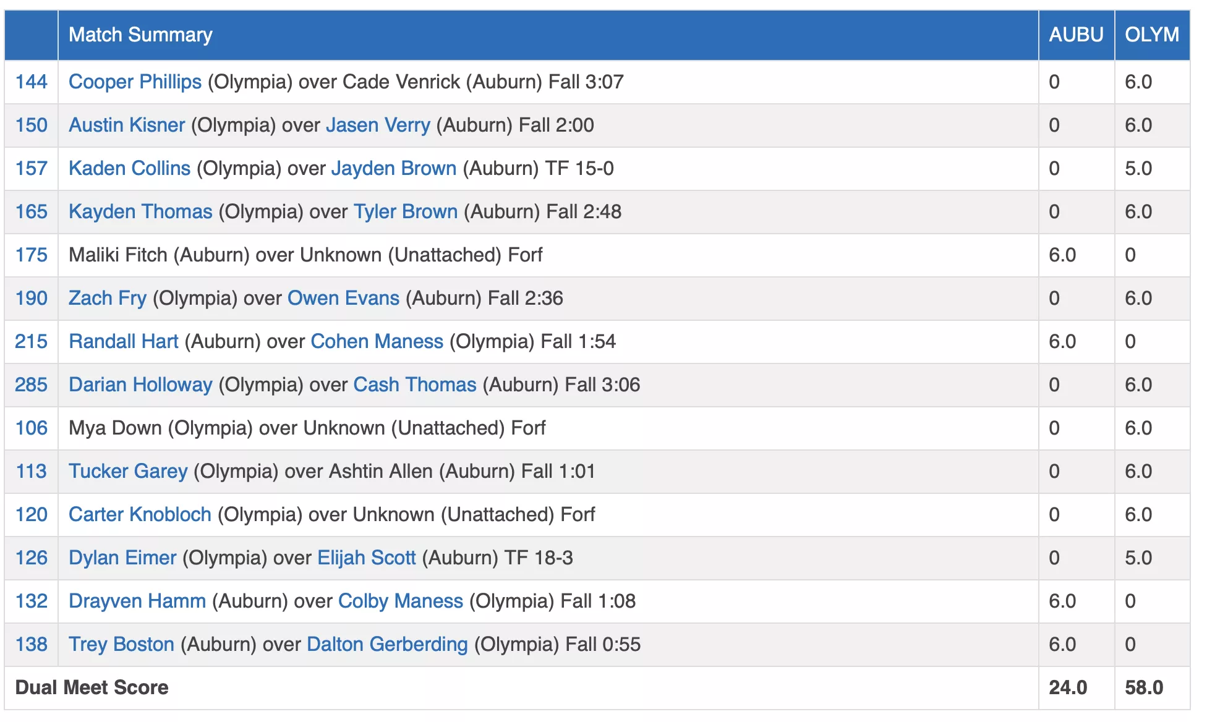This screenshot has width=1207, height=722.
Task: Open Drayven Hamm wrestler link
Action: click(x=137, y=601)
